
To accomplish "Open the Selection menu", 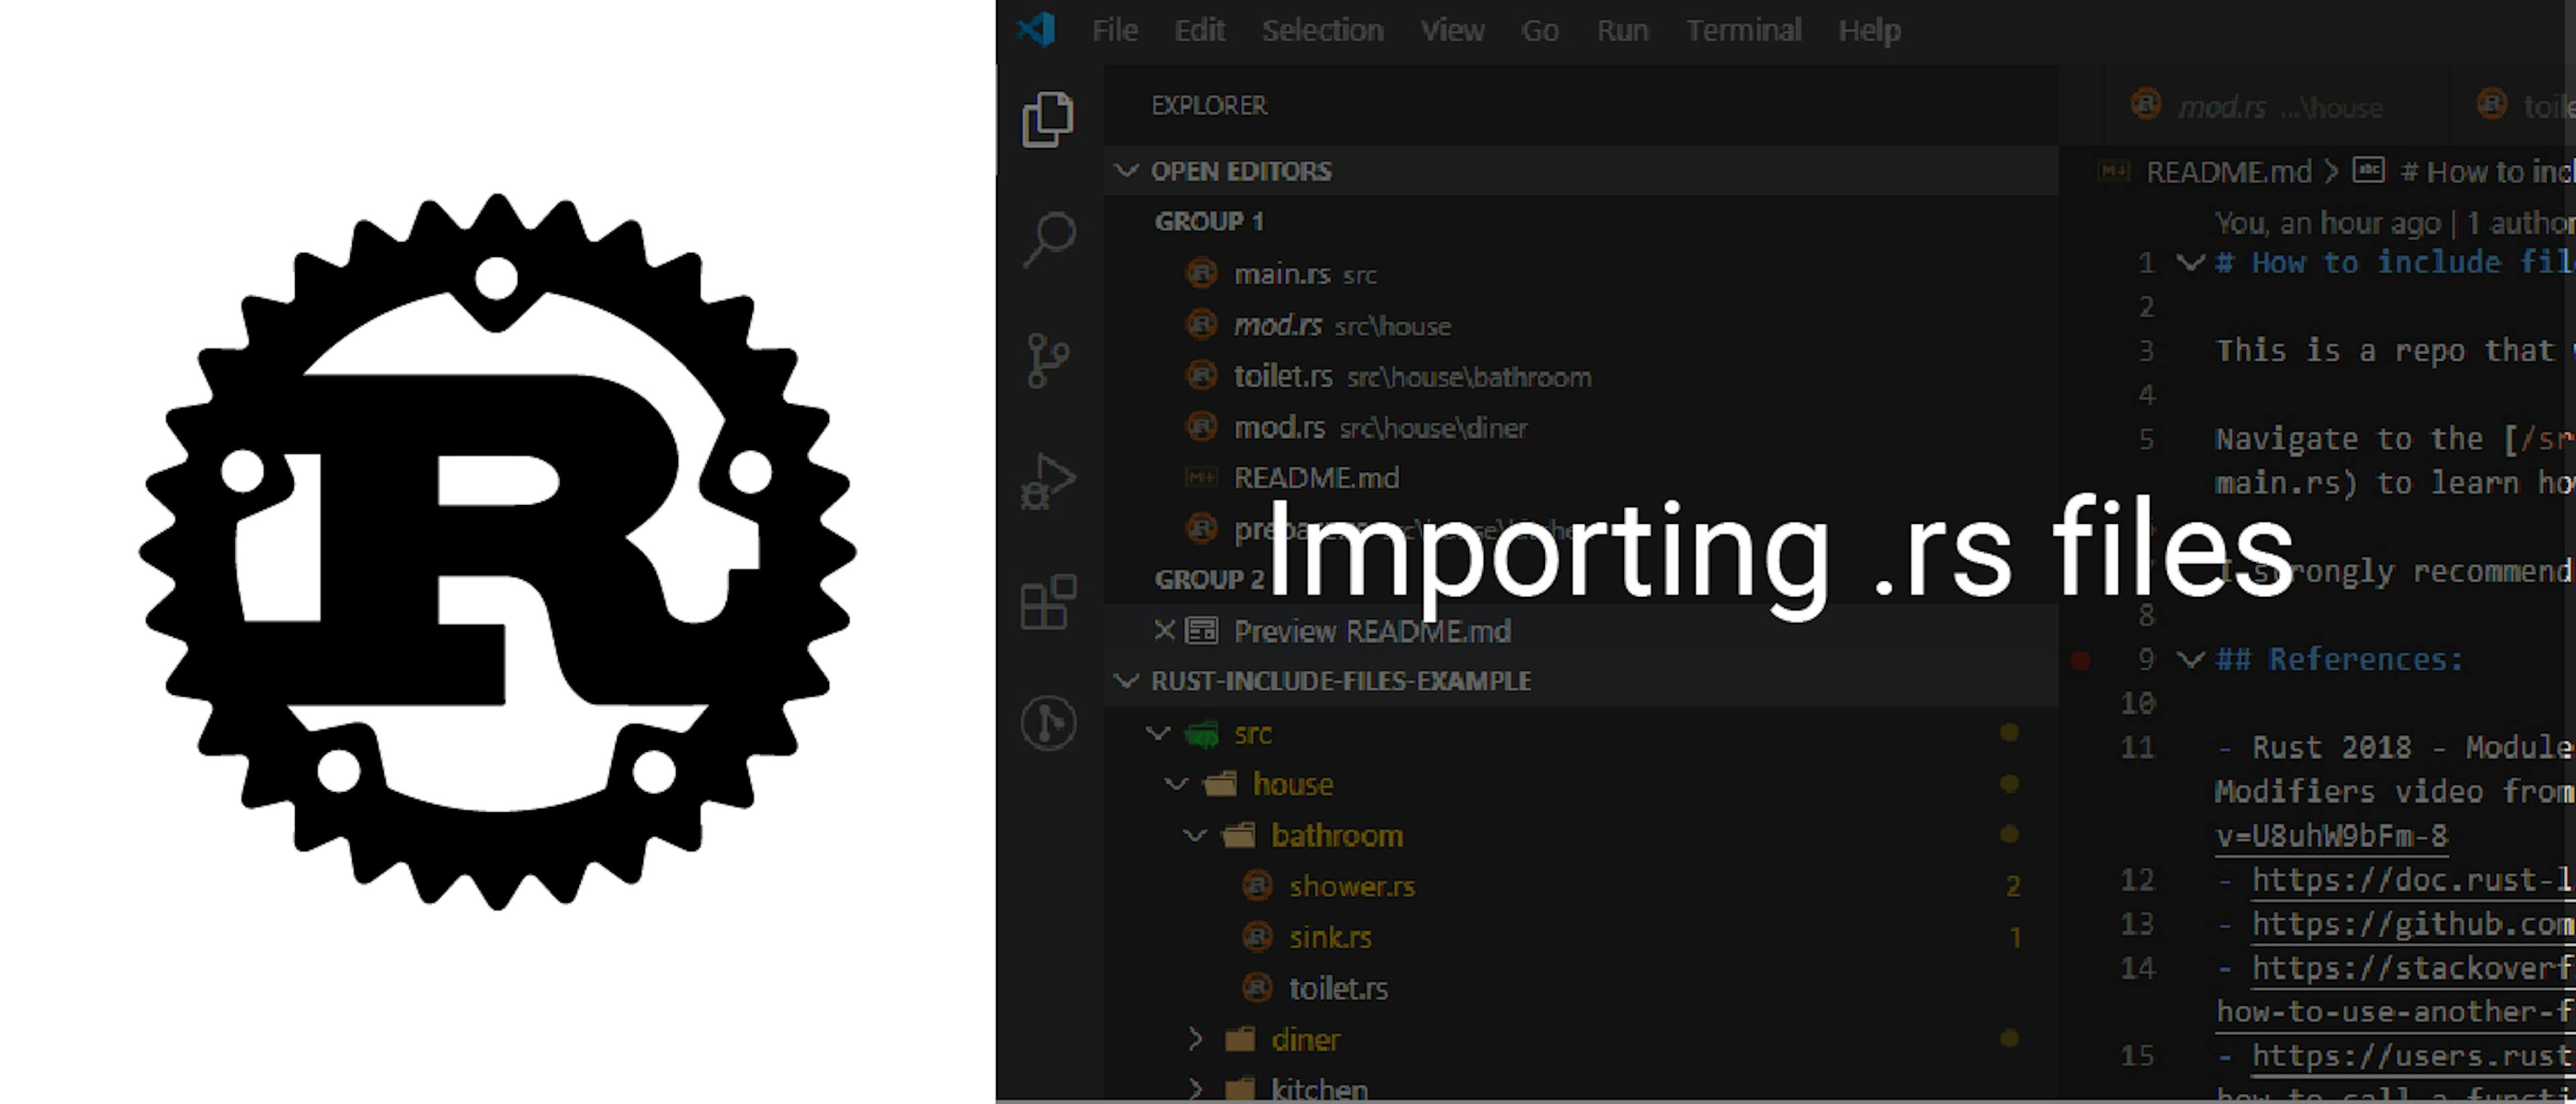I will [1322, 30].
